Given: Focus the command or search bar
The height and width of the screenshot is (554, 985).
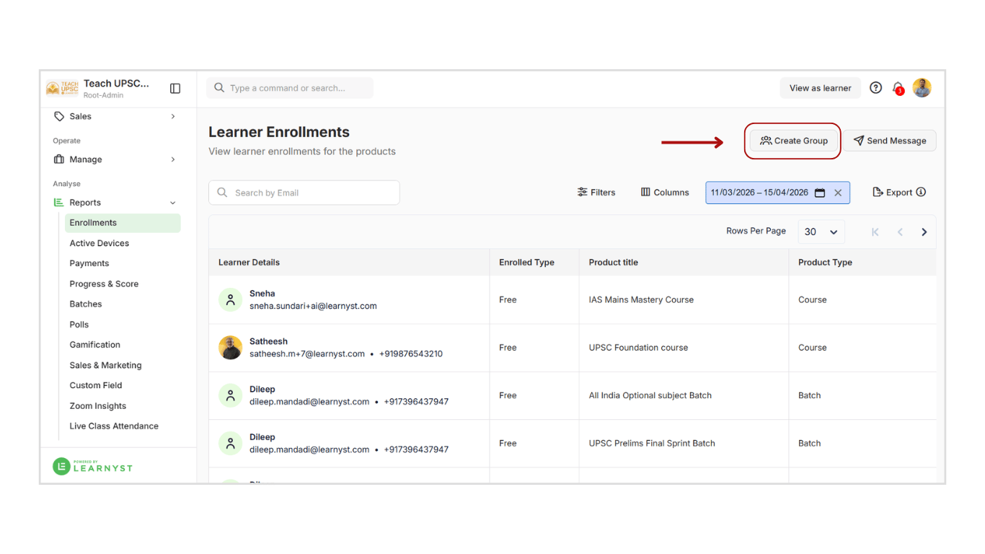Looking at the screenshot, I should [290, 88].
